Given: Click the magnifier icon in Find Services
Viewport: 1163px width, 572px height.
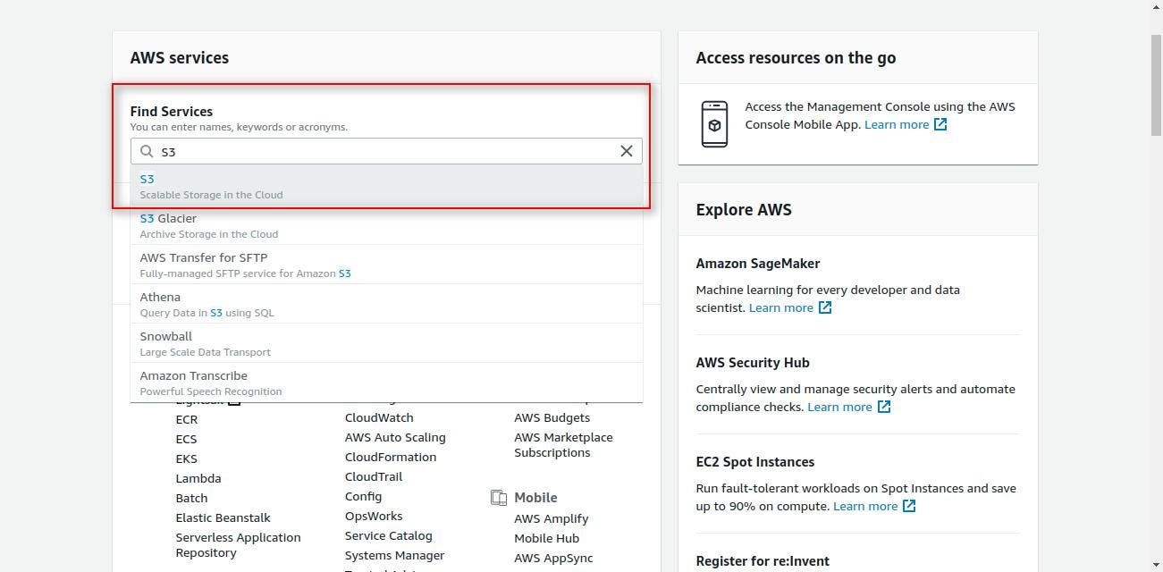Looking at the screenshot, I should (147, 151).
